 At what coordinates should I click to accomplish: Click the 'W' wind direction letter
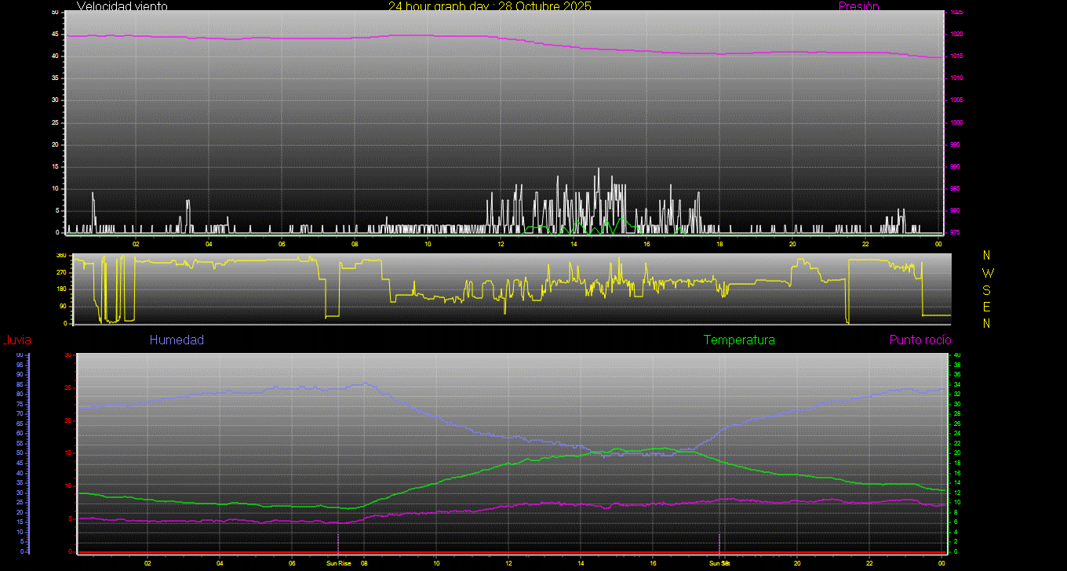point(987,273)
